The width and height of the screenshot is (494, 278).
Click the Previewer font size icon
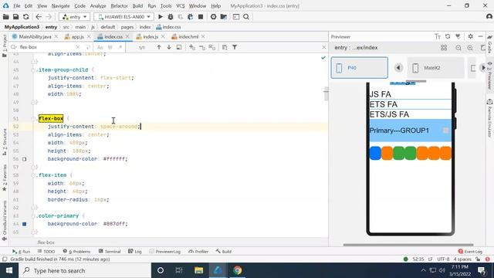tap(438, 36)
